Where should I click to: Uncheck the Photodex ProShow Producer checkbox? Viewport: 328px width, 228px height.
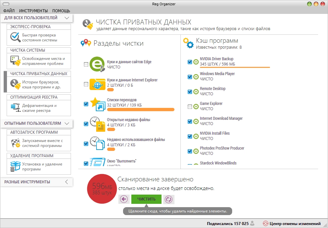pyautogui.click(x=190, y=151)
